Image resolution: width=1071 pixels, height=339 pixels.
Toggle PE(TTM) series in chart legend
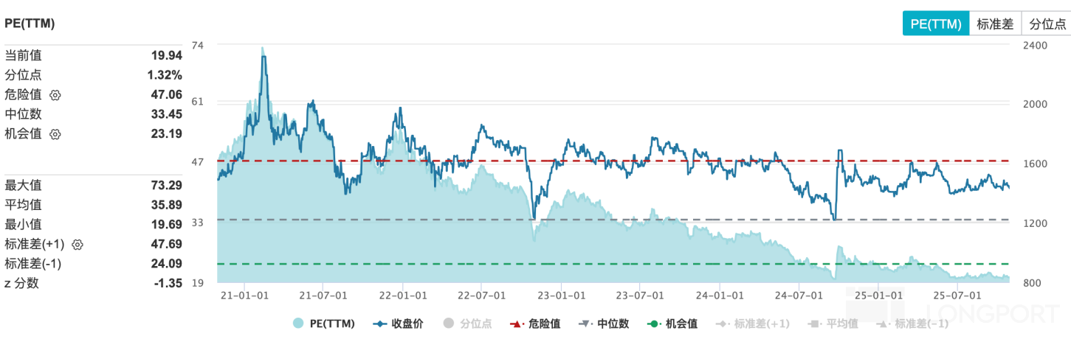coord(324,324)
